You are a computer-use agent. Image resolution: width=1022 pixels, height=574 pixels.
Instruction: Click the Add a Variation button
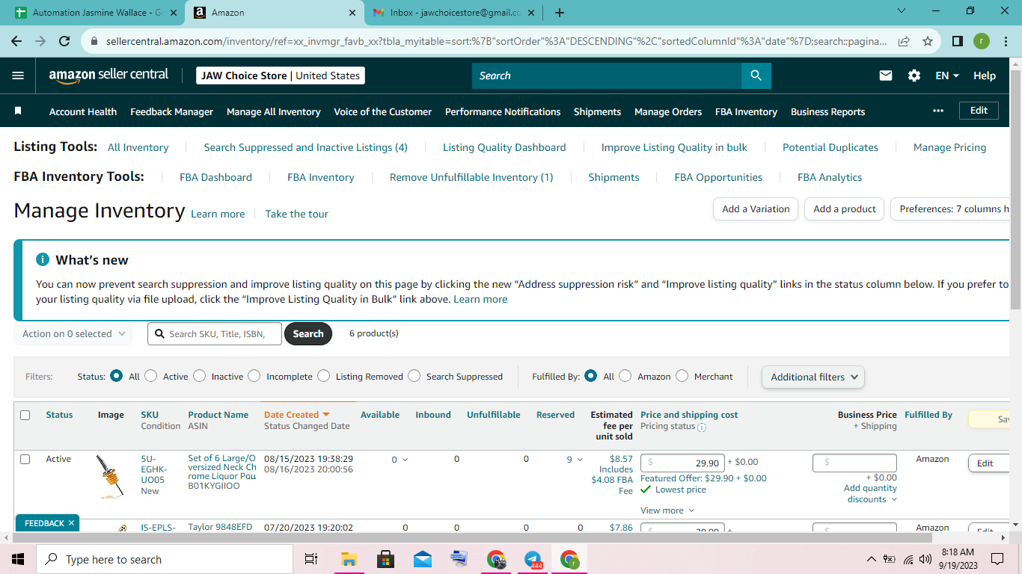click(756, 209)
